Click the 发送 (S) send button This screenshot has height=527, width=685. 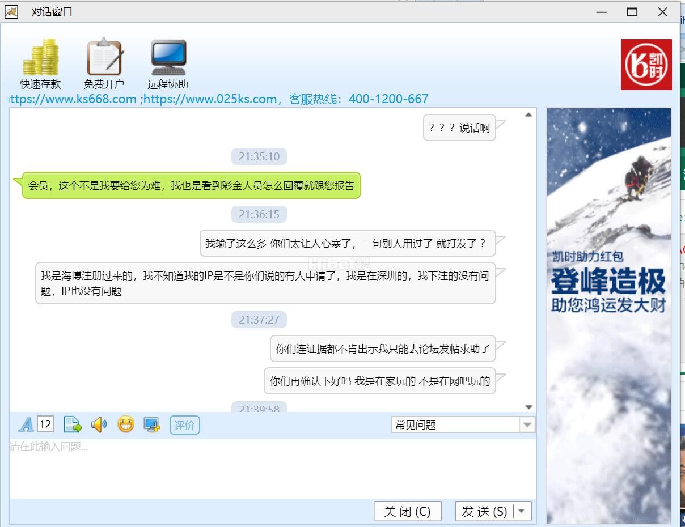click(484, 512)
